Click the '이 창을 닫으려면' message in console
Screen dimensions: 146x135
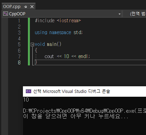(x=75, y=116)
